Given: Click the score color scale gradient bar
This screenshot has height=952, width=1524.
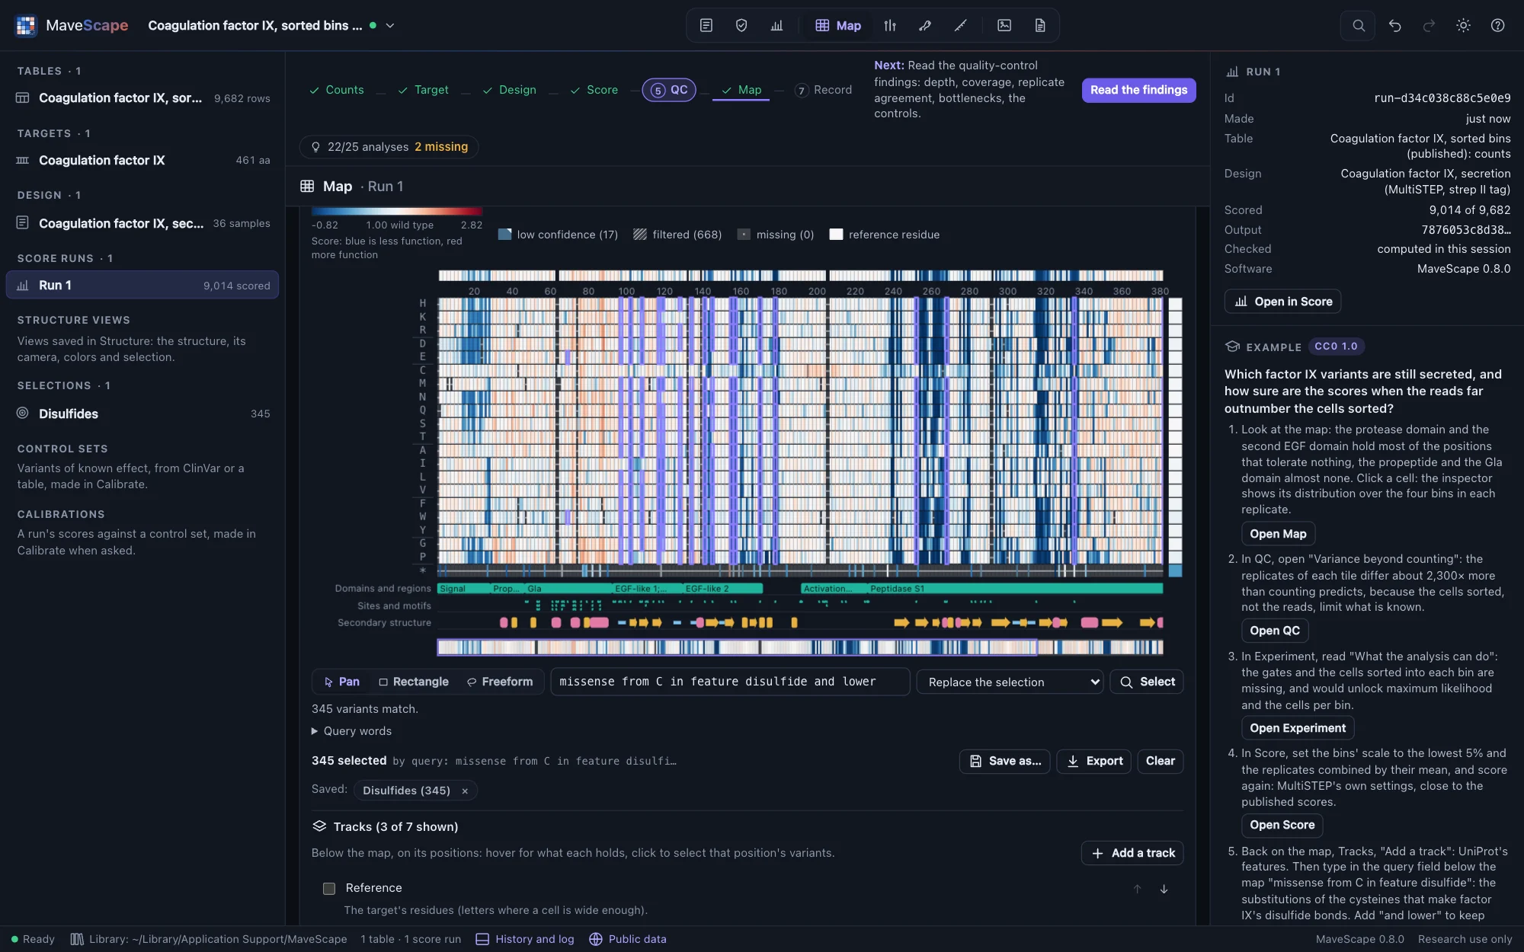Looking at the screenshot, I should [x=397, y=212].
